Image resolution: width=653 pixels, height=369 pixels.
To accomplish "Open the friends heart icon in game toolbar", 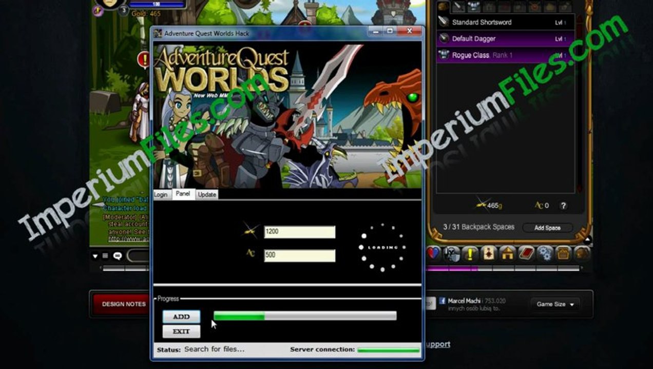I will tap(433, 253).
